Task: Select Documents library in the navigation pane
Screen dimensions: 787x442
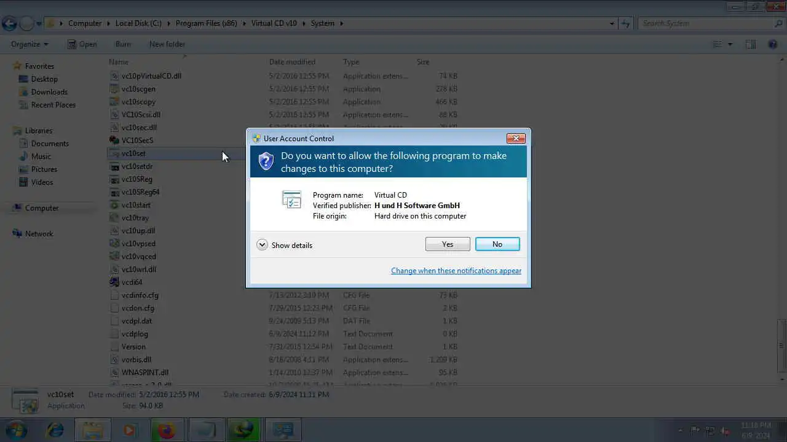Action: pyautogui.click(x=50, y=144)
